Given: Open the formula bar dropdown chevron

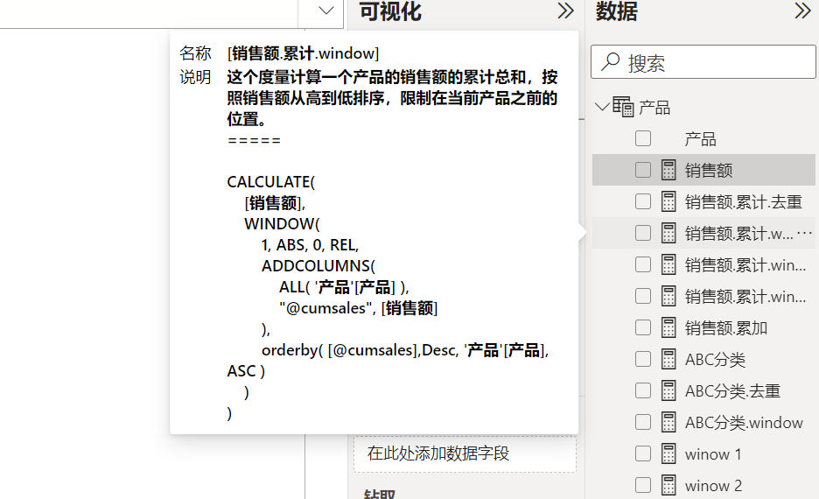Looking at the screenshot, I should (x=325, y=11).
